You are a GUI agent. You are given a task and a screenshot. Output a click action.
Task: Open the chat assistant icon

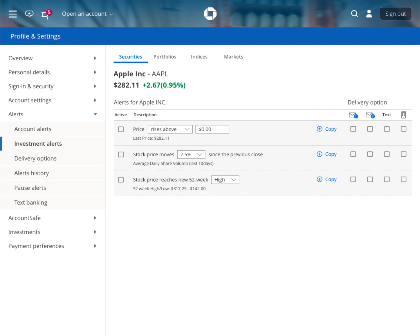29,14
